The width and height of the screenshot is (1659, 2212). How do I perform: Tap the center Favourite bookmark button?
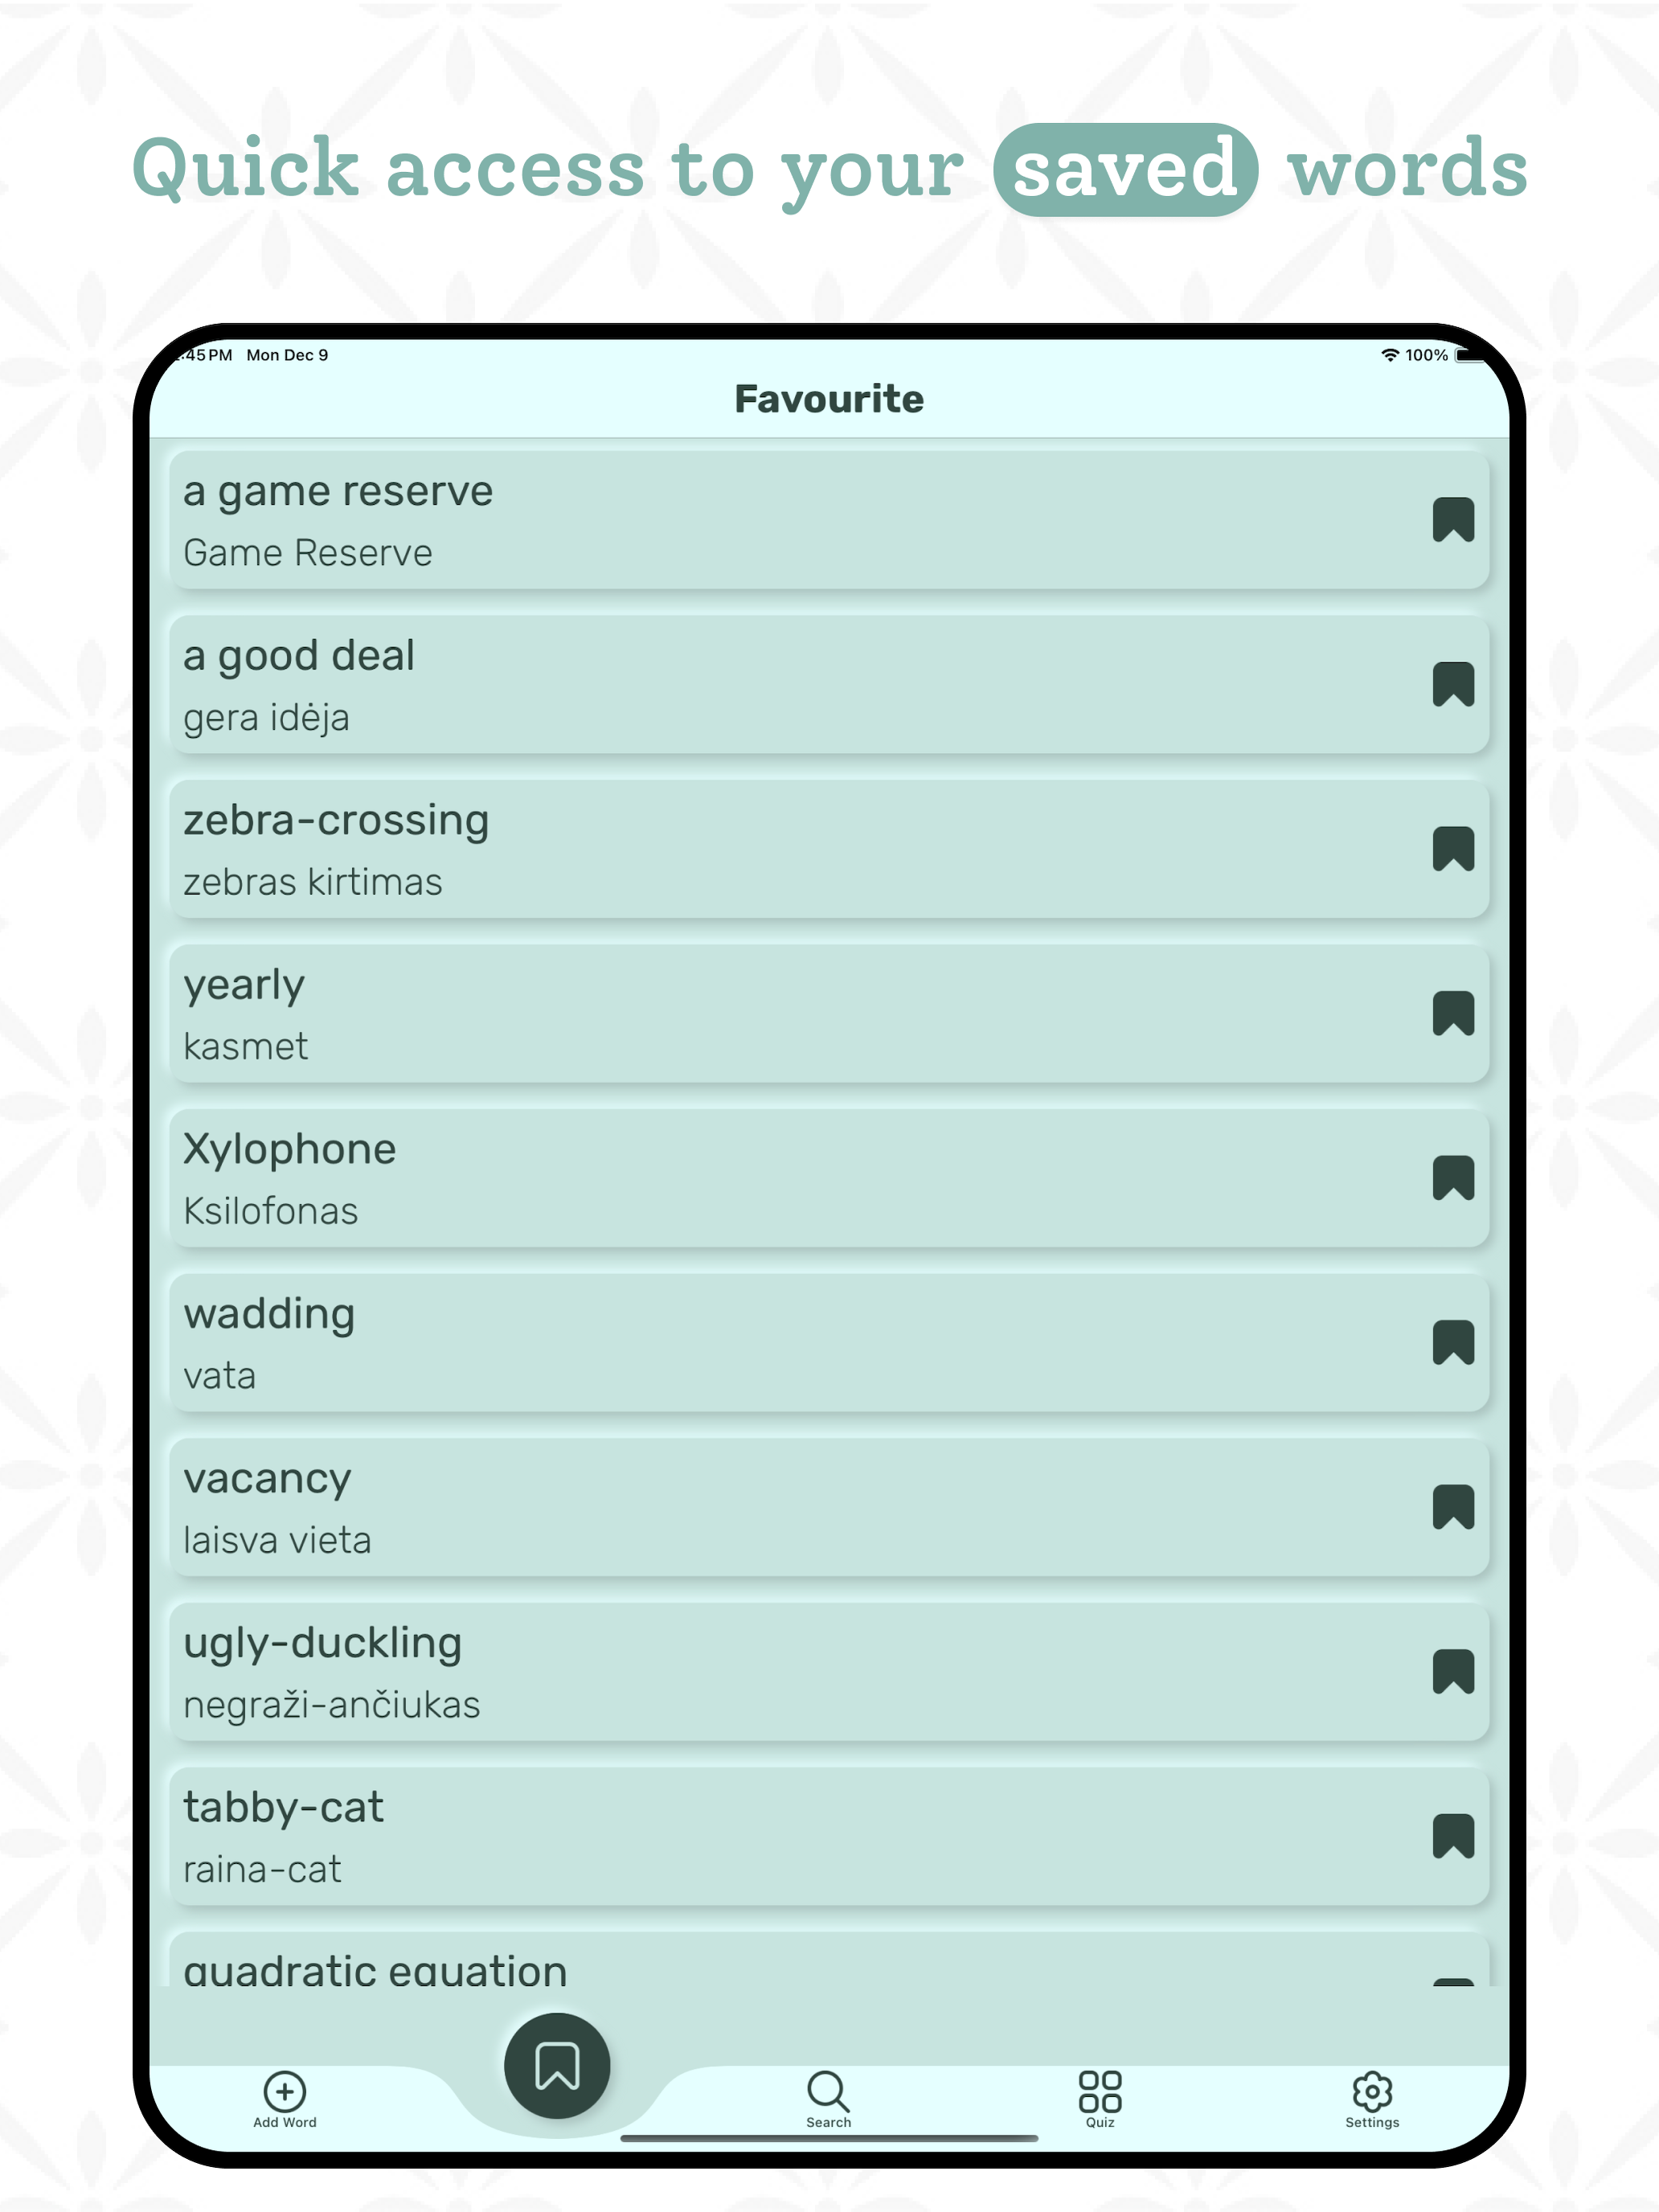coord(557,2065)
